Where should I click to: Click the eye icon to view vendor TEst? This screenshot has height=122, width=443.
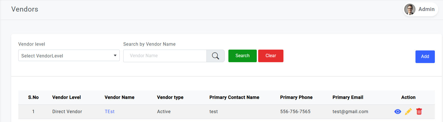click(397, 112)
